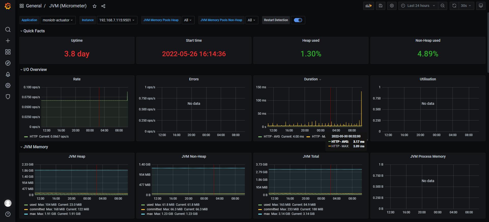Toggle HTTP series in Rate legend
489x222 pixels.
[34, 137]
